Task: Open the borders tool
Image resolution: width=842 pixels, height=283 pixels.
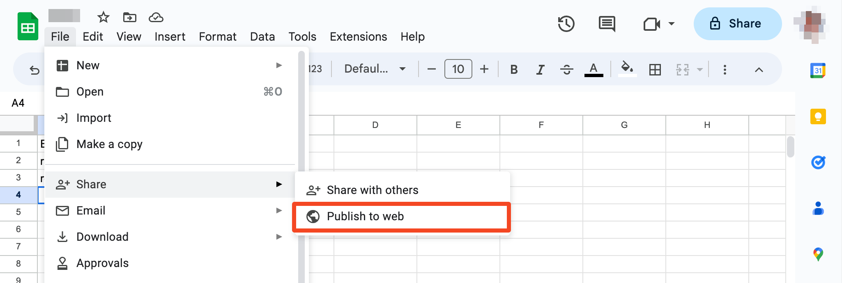Action: 655,70
